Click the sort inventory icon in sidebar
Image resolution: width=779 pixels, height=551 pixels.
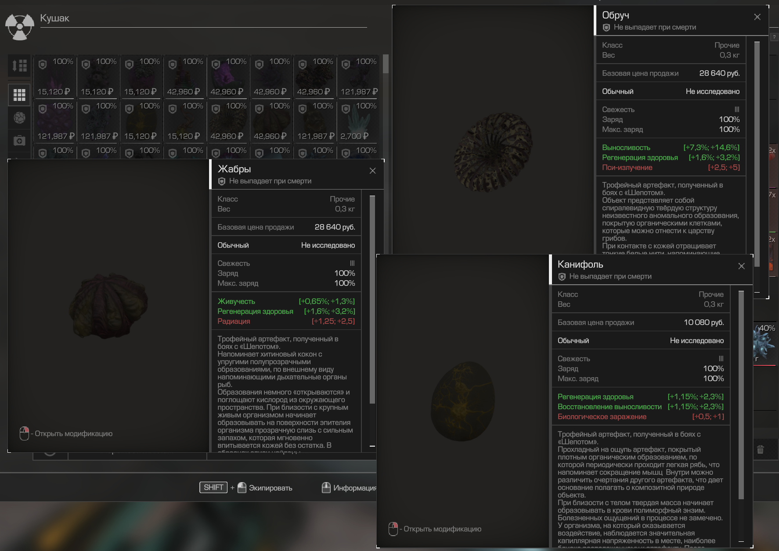point(19,66)
